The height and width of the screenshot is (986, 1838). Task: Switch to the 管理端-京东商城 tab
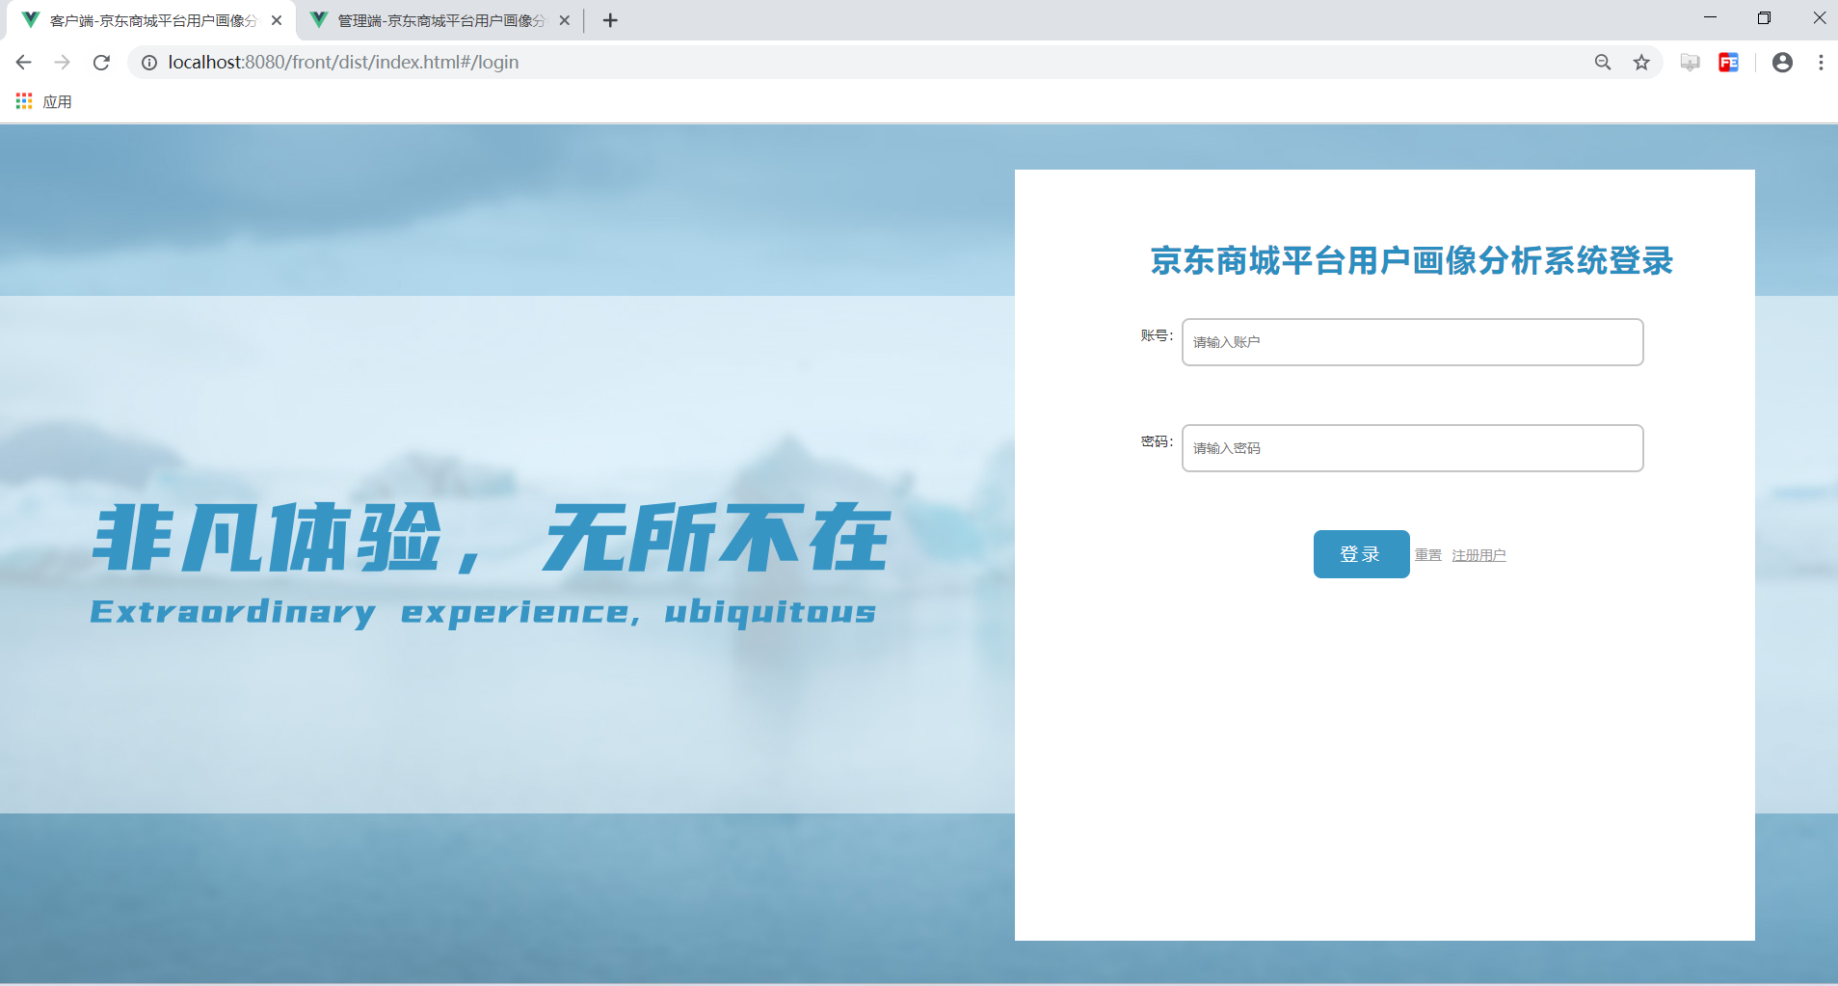[440, 20]
